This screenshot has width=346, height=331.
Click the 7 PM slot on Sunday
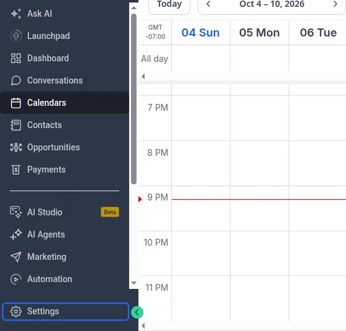[x=200, y=118]
